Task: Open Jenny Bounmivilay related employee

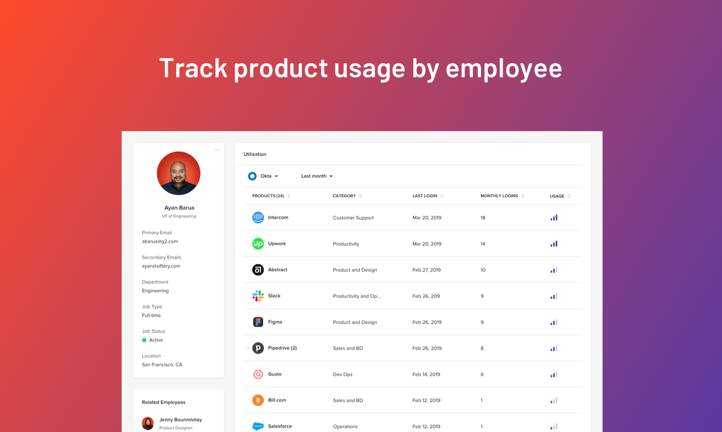Action: pos(180,420)
